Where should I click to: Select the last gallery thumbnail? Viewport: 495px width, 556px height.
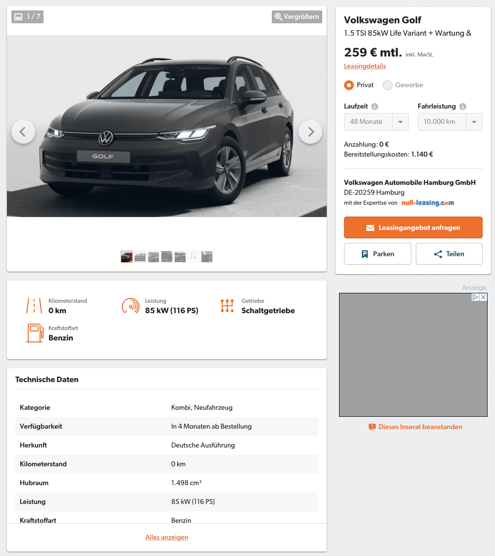coord(207,257)
